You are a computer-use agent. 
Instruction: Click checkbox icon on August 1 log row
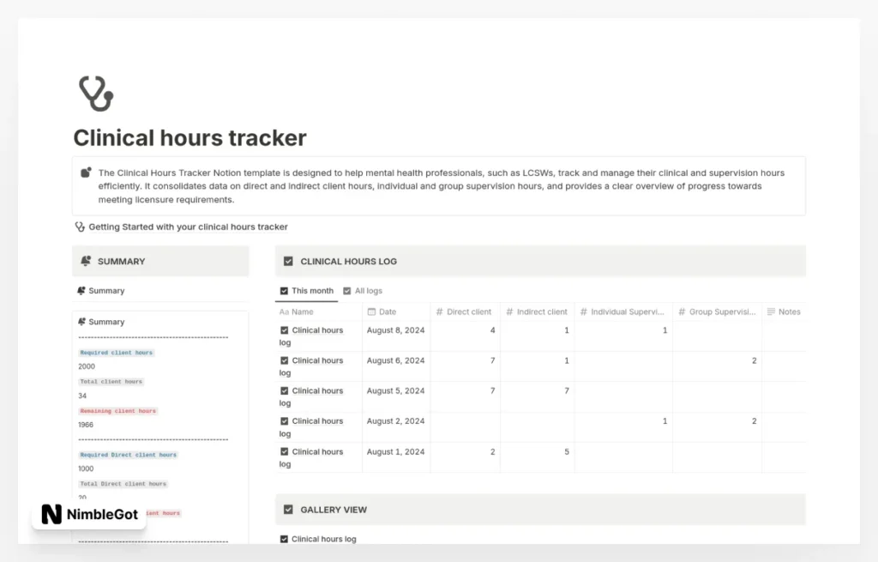pos(285,452)
